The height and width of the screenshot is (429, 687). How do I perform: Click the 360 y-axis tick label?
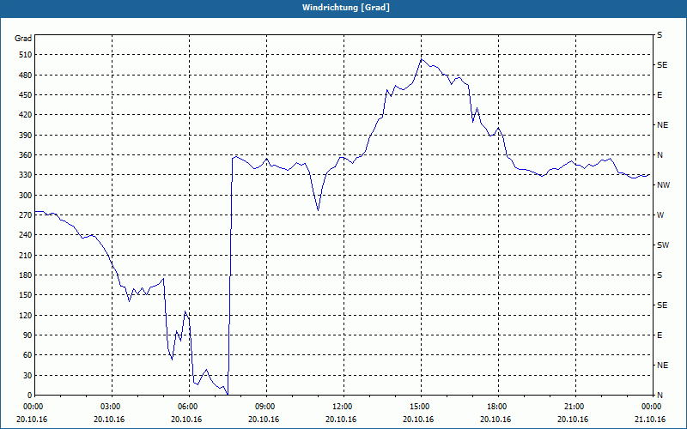pos(26,155)
